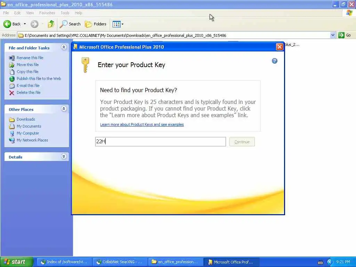
Task: Click the My Computer icon
Action: pyautogui.click(x=12, y=133)
